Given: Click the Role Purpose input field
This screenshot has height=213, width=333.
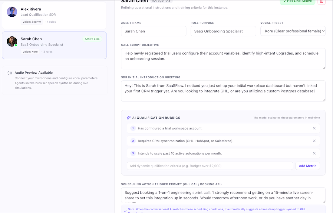Looking at the screenshot, I should tap(223, 31).
